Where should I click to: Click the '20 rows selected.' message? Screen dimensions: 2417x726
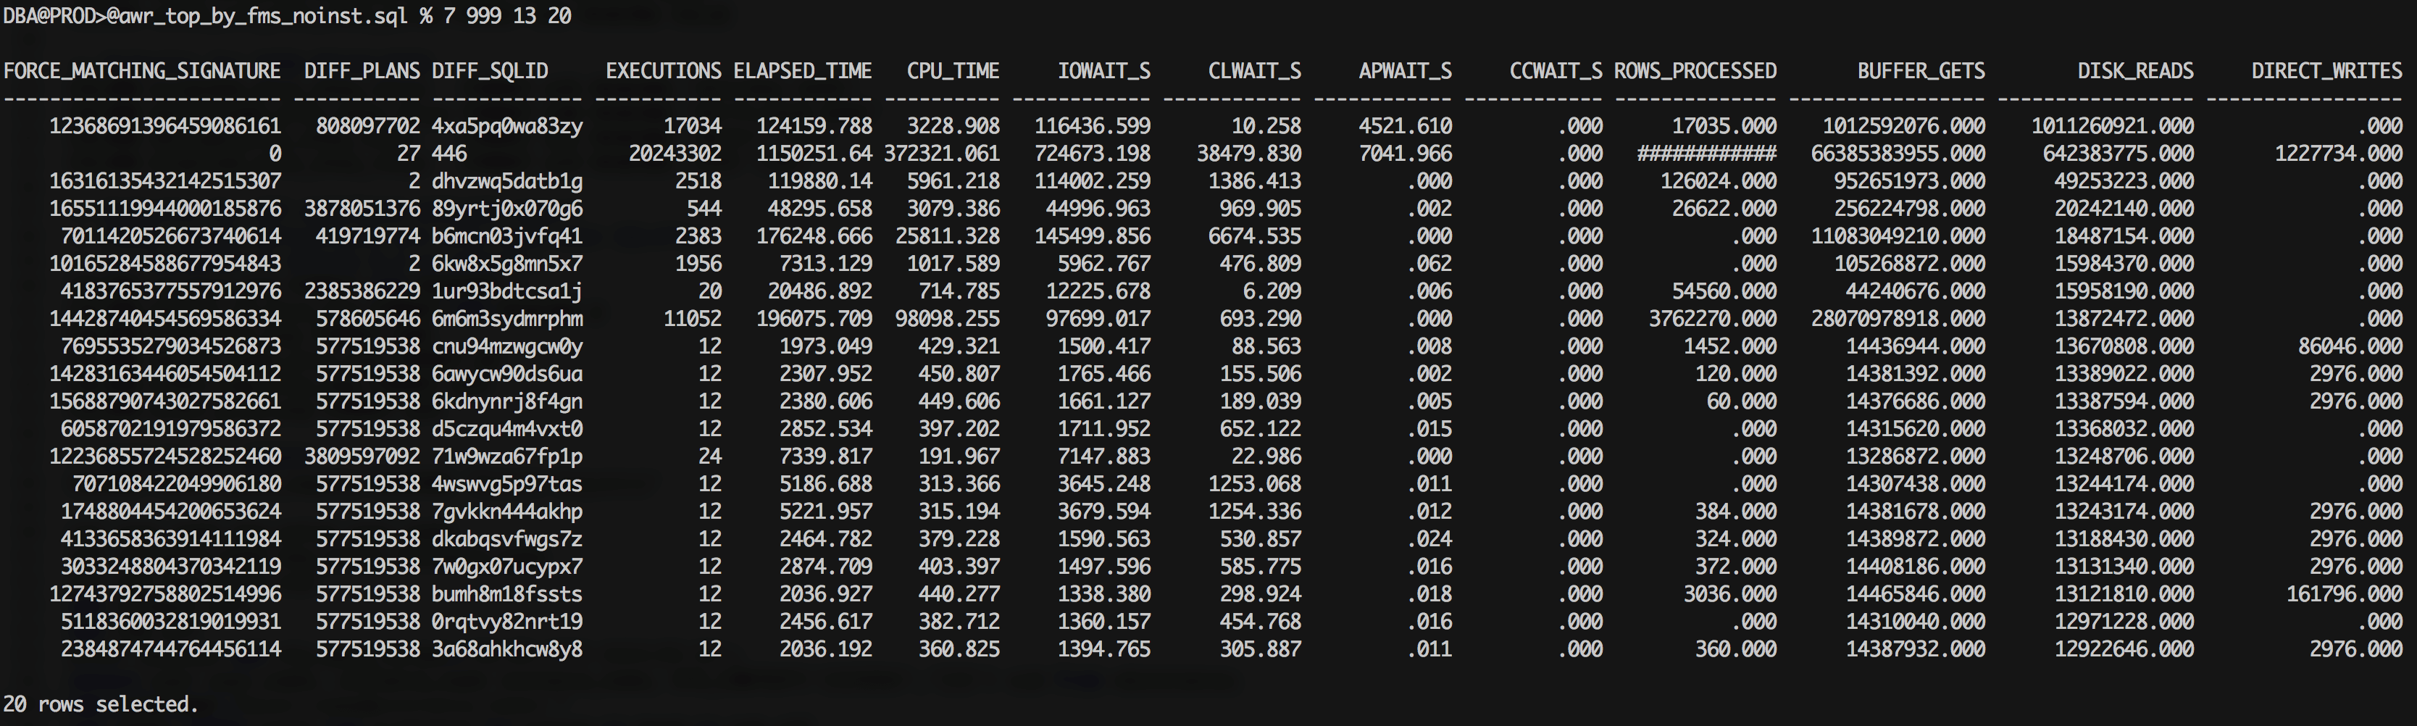pyautogui.click(x=101, y=704)
